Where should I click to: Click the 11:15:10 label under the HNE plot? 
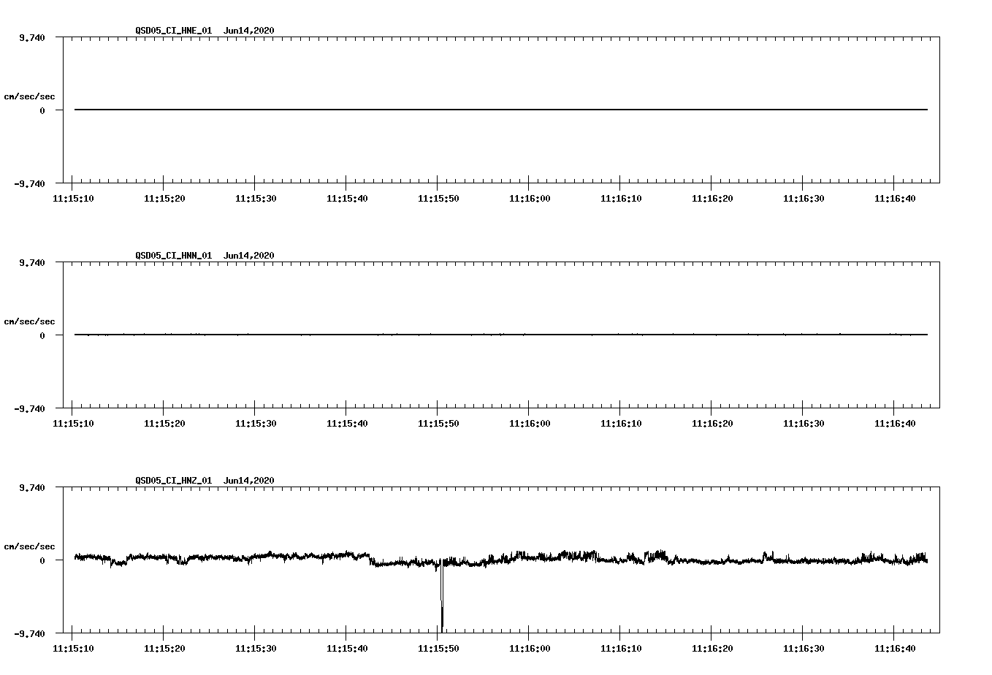(73, 199)
